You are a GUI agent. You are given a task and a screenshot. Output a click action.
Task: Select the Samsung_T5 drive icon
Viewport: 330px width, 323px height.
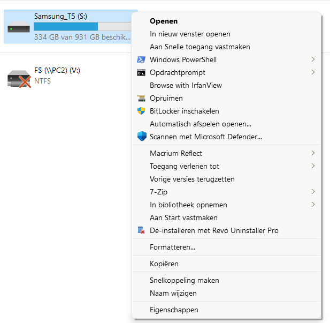pos(19,27)
